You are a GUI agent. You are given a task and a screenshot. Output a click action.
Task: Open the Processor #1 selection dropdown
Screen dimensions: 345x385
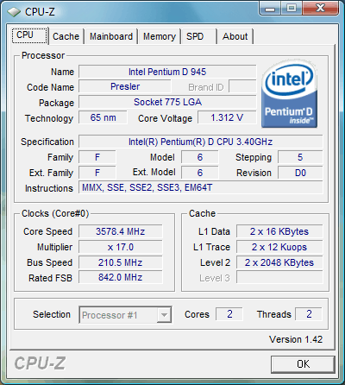(x=125, y=315)
